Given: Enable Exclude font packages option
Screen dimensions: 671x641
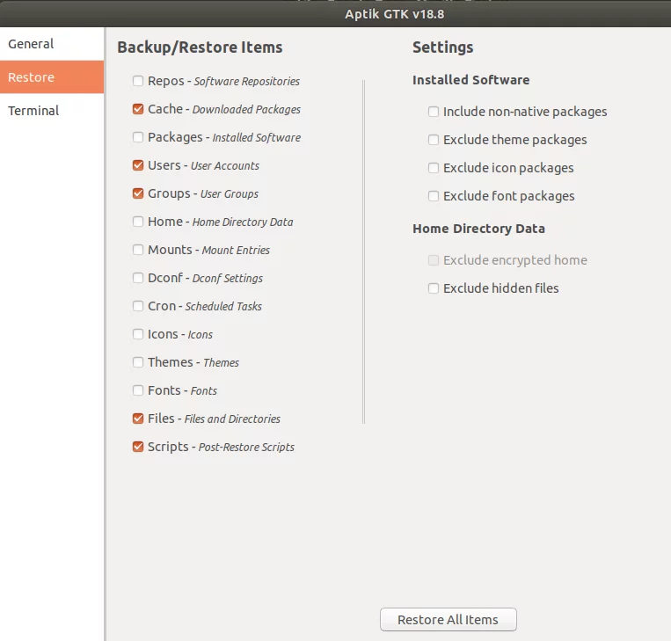Looking at the screenshot, I should click(x=434, y=196).
